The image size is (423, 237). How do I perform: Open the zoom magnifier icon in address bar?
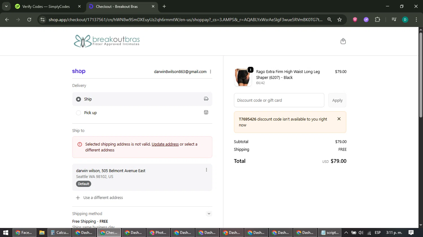pyautogui.click(x=329, y=20)
